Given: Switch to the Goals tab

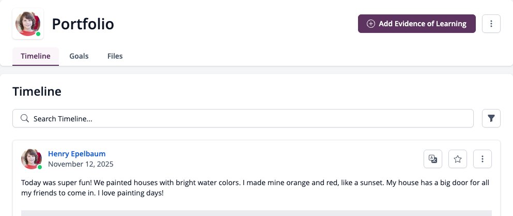Looking at the screenshot, I should tap(79, 56).
